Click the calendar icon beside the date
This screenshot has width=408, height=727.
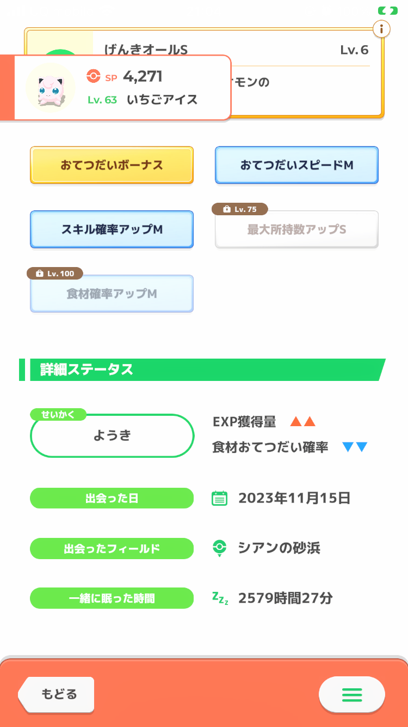tap(219, 498)
